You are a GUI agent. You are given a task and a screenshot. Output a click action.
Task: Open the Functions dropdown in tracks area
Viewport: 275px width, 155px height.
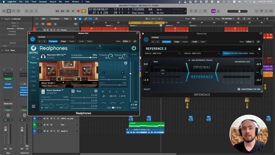(55, 19)
